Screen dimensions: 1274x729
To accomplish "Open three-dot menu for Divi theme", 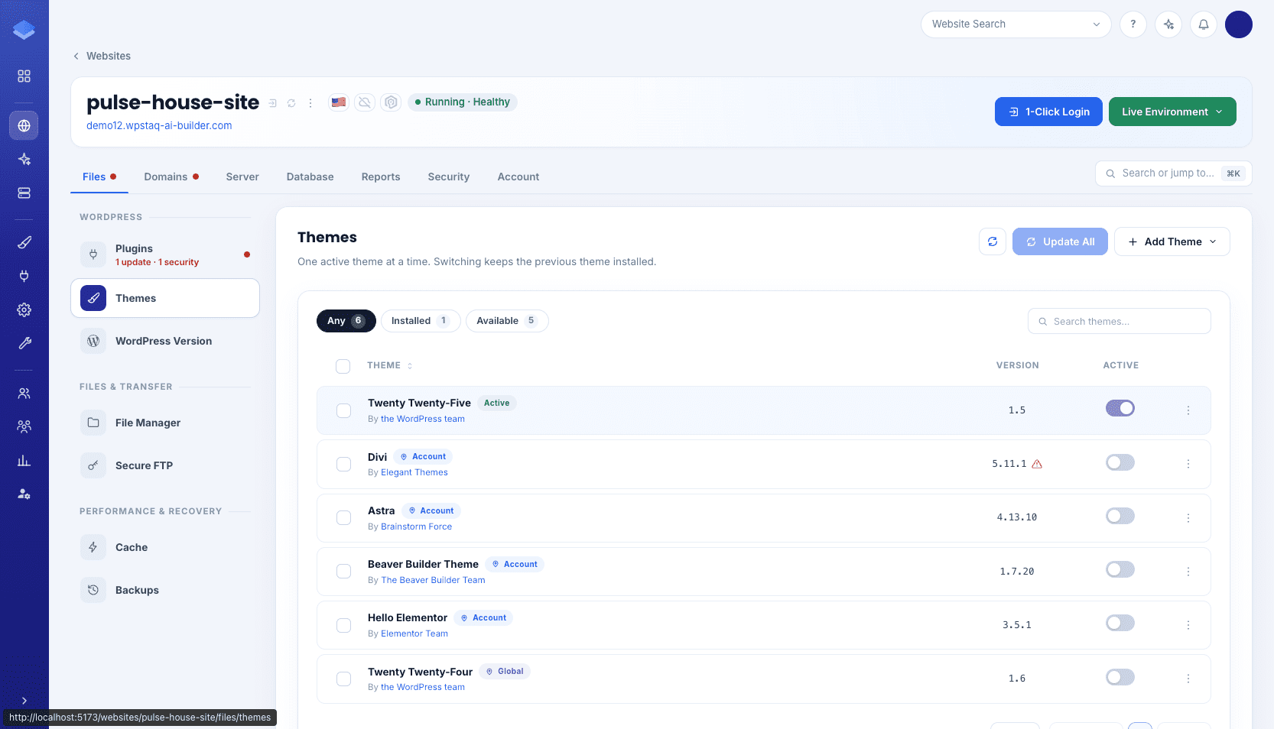I will 1188,464.
